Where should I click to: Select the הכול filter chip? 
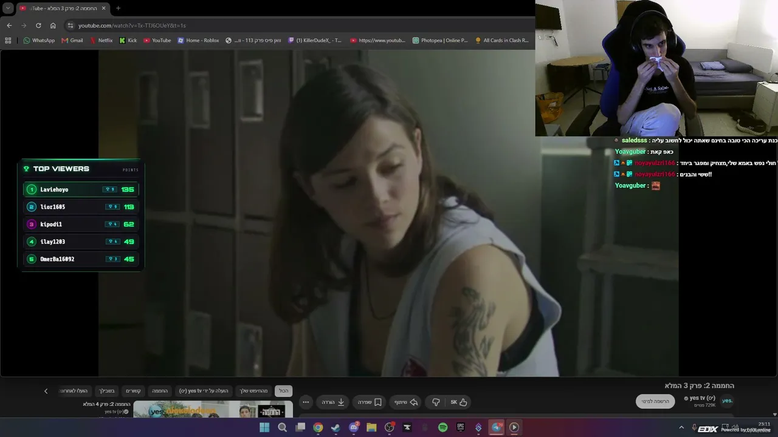click(x=284, y=391)
